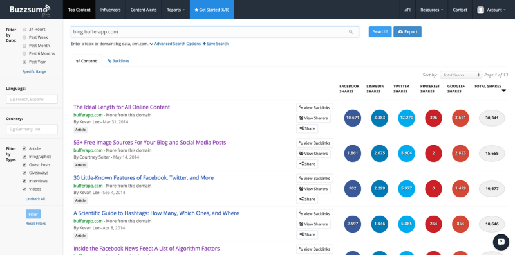515x255 pixels.
Task: Select the 24 Hours date filter
Action: click(x=24, y=29)
